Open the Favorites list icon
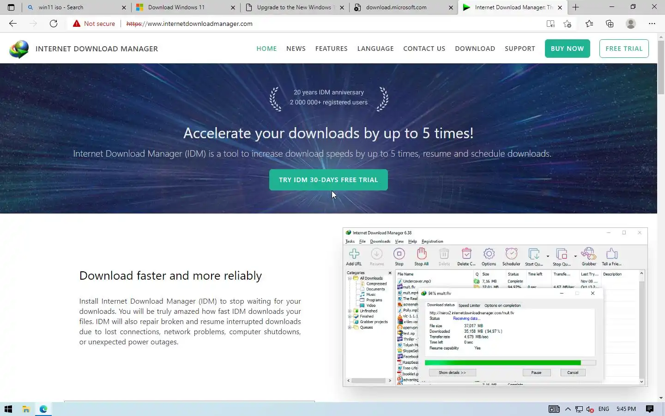 [589, 24]
